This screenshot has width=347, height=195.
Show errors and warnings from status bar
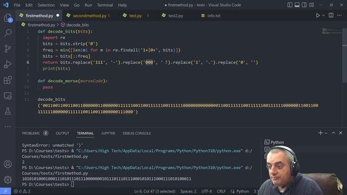click(x=22, y=191)
